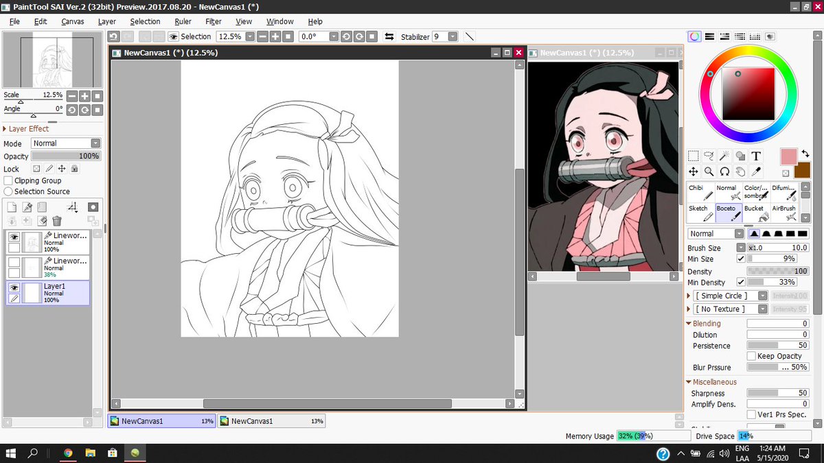Hide the top Linework layer
The width and height of the screenshot is (824, 463).
coord(13,237)
